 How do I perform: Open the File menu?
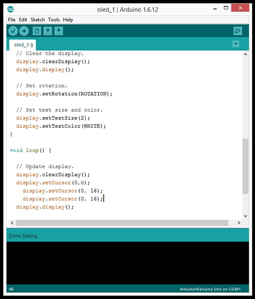12,19
